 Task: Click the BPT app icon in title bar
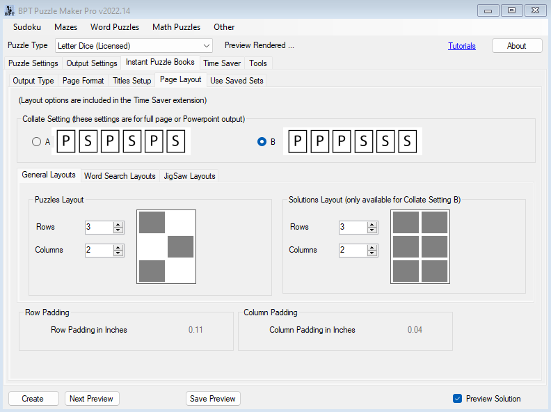[x=9, y=10]
